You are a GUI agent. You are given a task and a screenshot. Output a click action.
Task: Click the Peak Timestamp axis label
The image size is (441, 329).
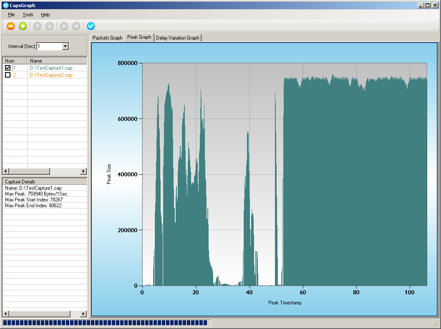click(x=285, y=303)
